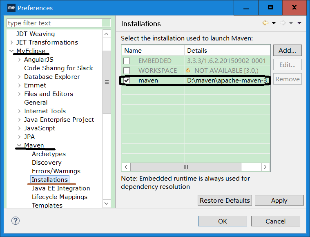Select Lifecycle Mappings in tree
The width and height of the screenshot is (310, 237).
pos(60,197)
